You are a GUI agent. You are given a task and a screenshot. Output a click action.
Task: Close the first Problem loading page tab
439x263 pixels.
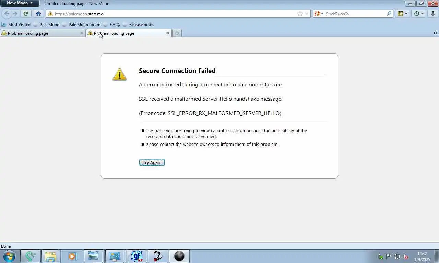[x=82, y=33]
